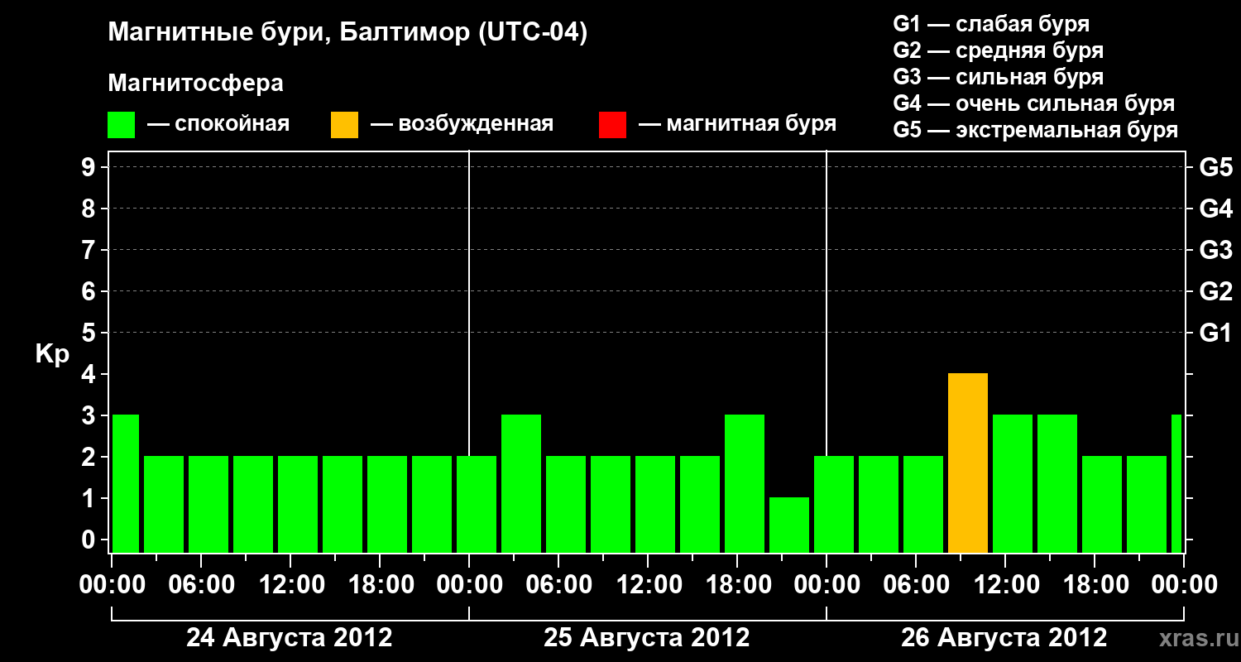Select the Kp 3 bar at 12:00 on 26 August

click(1013, 484)
